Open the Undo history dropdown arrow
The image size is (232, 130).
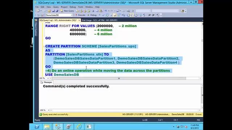pyautogui.click(x=109, y=11)
